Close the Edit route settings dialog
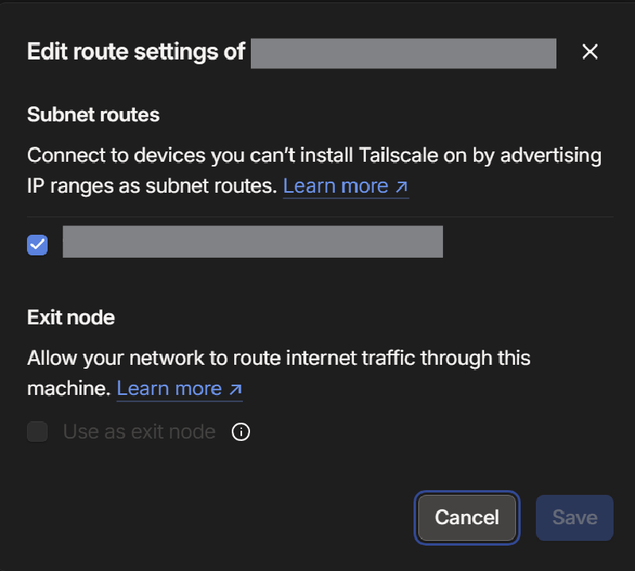This screenshot has height=571, width=635. [589, 52]
